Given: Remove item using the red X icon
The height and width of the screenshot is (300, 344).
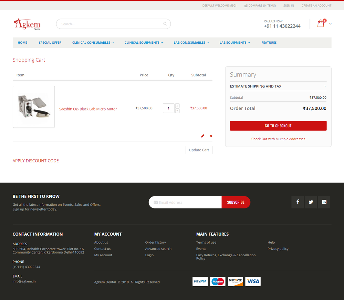Looking at the screenshot, I should click(x=211, y=136).
